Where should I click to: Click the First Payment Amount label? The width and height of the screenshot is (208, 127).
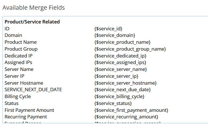29,110
